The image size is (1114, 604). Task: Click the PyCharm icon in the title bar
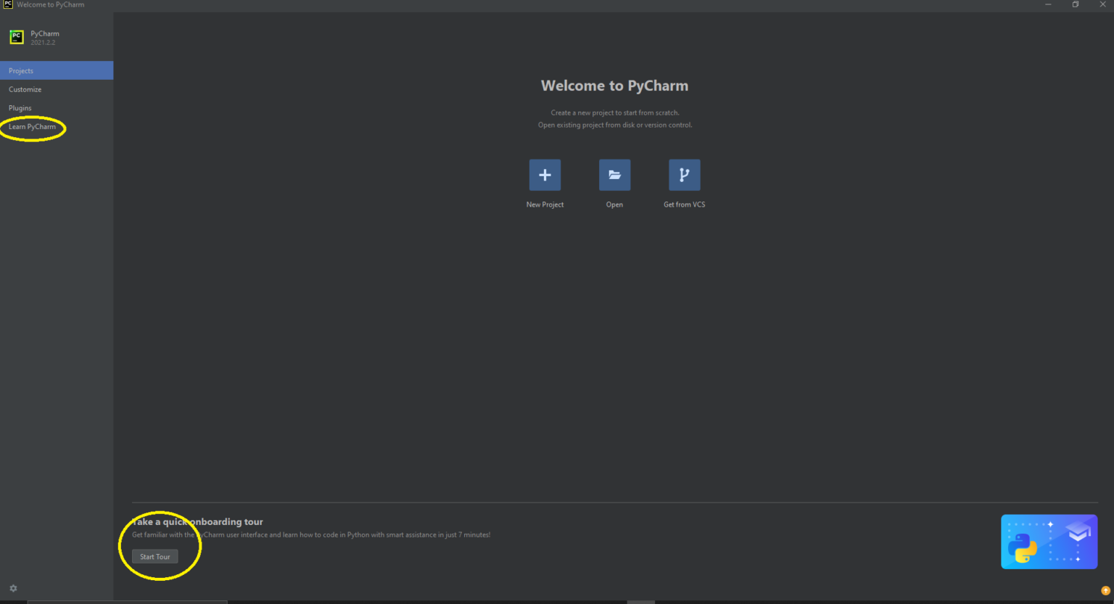click(x=8, y=4)
